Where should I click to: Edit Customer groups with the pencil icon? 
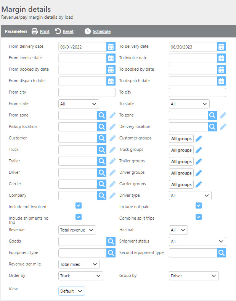pos(199,138)
